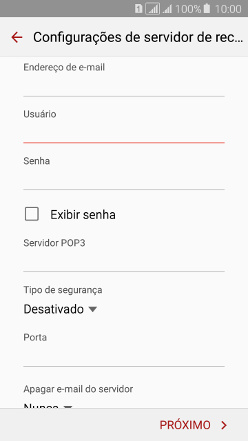The image size is (248, 441).
Task: Focus the Servidor POP3 input field
Action: (124, 262)
